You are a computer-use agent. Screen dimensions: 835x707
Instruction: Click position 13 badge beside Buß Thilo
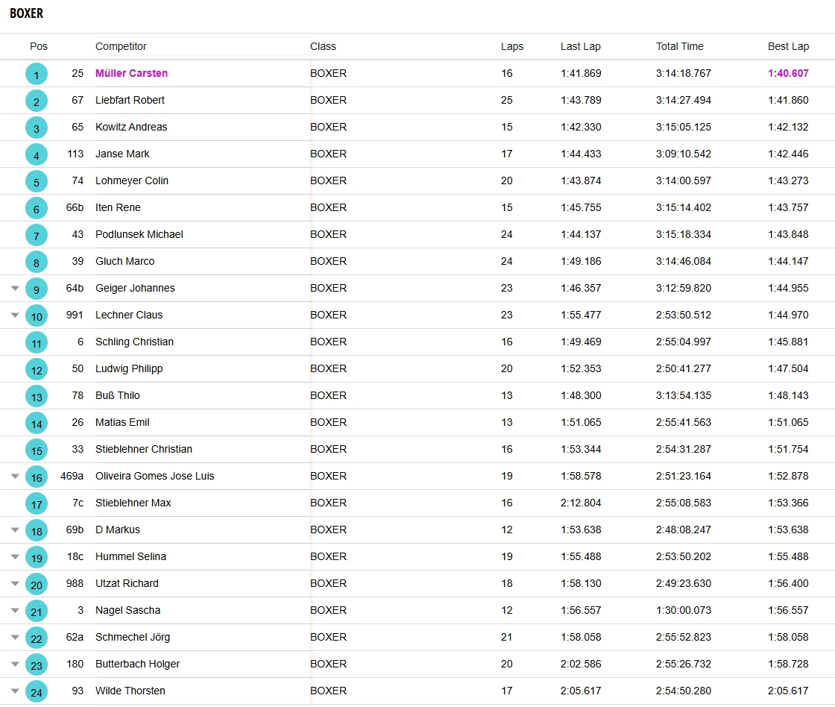pyautogui.click(x=36, y=396)
